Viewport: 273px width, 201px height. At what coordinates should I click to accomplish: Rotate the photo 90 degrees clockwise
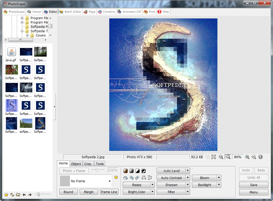coord(137,178)
